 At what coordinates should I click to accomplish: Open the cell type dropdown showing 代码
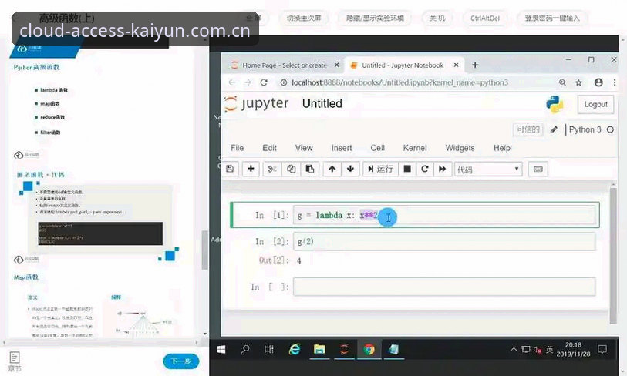(x=488, y=170)
